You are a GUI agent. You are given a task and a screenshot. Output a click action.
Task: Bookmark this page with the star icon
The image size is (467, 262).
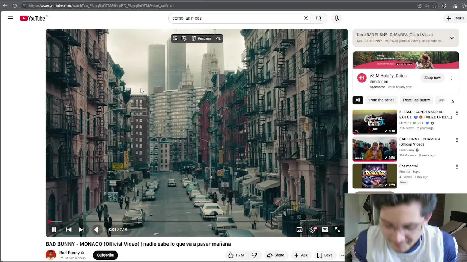(435, 6)
